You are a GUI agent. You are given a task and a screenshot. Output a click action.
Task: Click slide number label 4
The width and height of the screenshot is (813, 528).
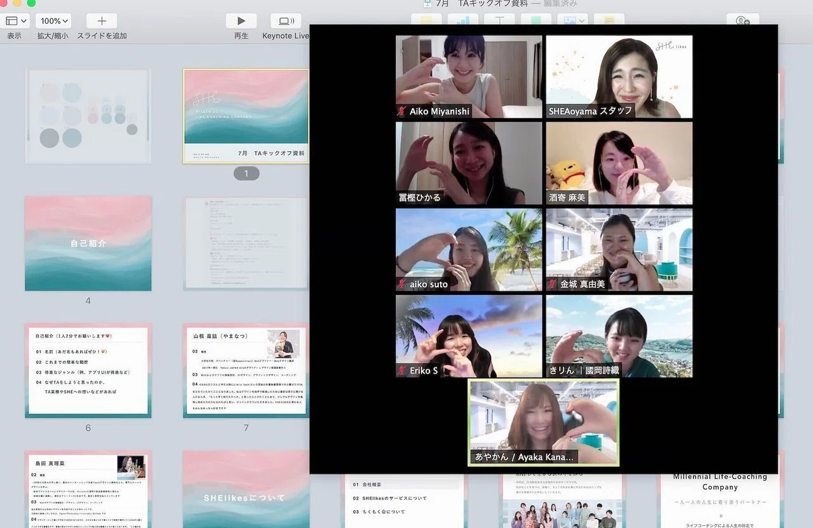tap(88, 301)
